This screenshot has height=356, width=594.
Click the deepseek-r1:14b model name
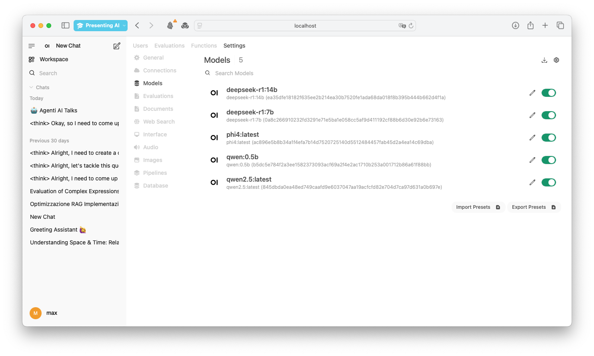point(252,90)
